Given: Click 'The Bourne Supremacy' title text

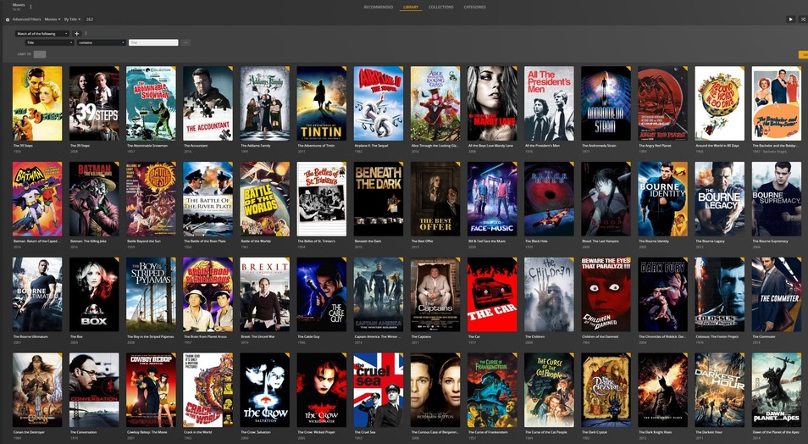Looking at the screenshot, I should click(771, 241).
